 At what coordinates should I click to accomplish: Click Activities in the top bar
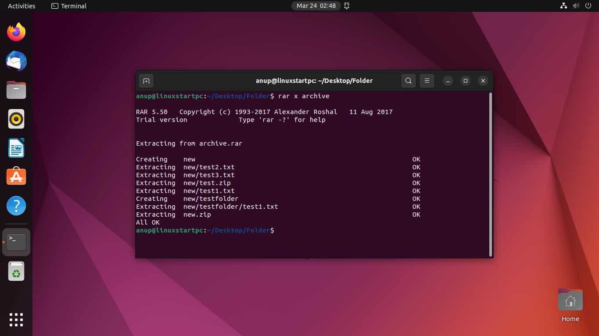(x=21, y=6)
